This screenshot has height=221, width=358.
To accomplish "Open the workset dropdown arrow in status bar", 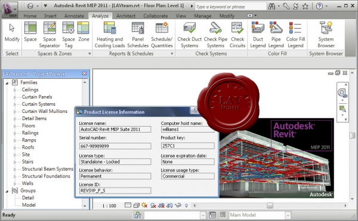I will point(203,215).
